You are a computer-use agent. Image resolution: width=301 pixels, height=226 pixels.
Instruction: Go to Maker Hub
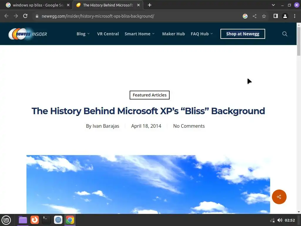click(173, 34)
